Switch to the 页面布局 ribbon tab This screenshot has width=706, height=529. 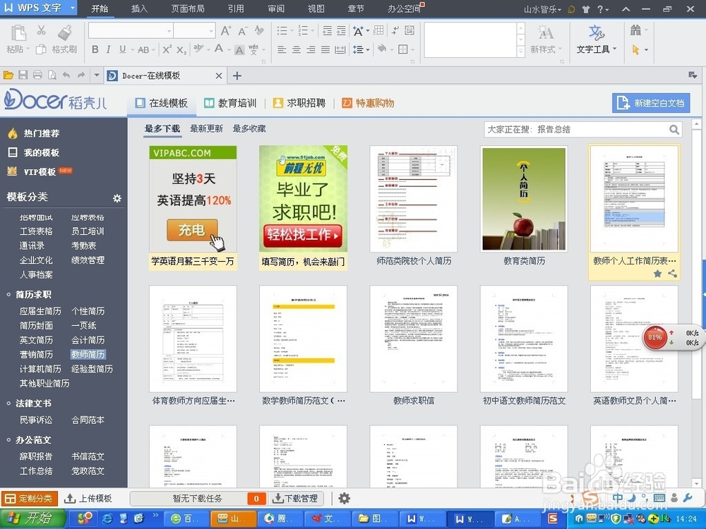(188, 9)
